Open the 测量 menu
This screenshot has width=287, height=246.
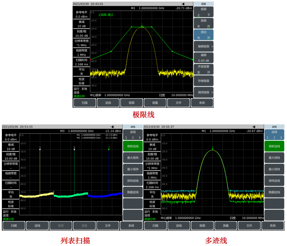click(x=155, y=103)
